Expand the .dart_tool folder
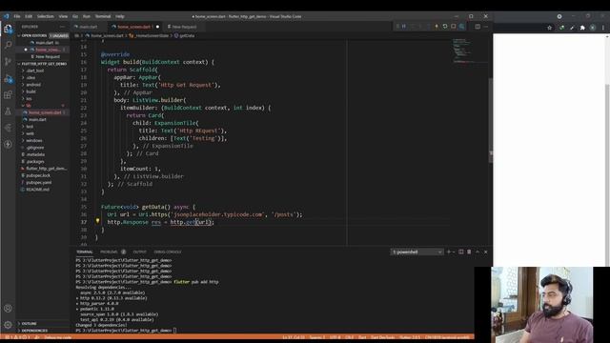This screenshot has height=343, width=610. (43, 71)
